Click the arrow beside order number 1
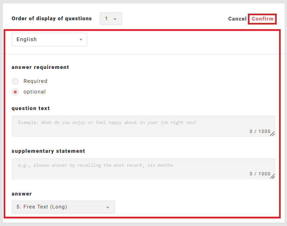Viewport: 287px width, 226px height. click(x=115, y=19)
